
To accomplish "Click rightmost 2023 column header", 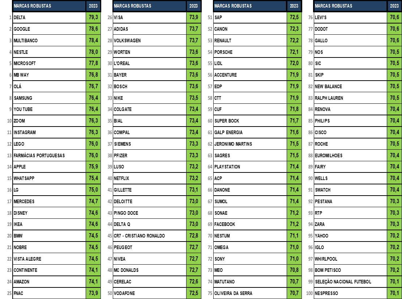I will pos(394,6).
